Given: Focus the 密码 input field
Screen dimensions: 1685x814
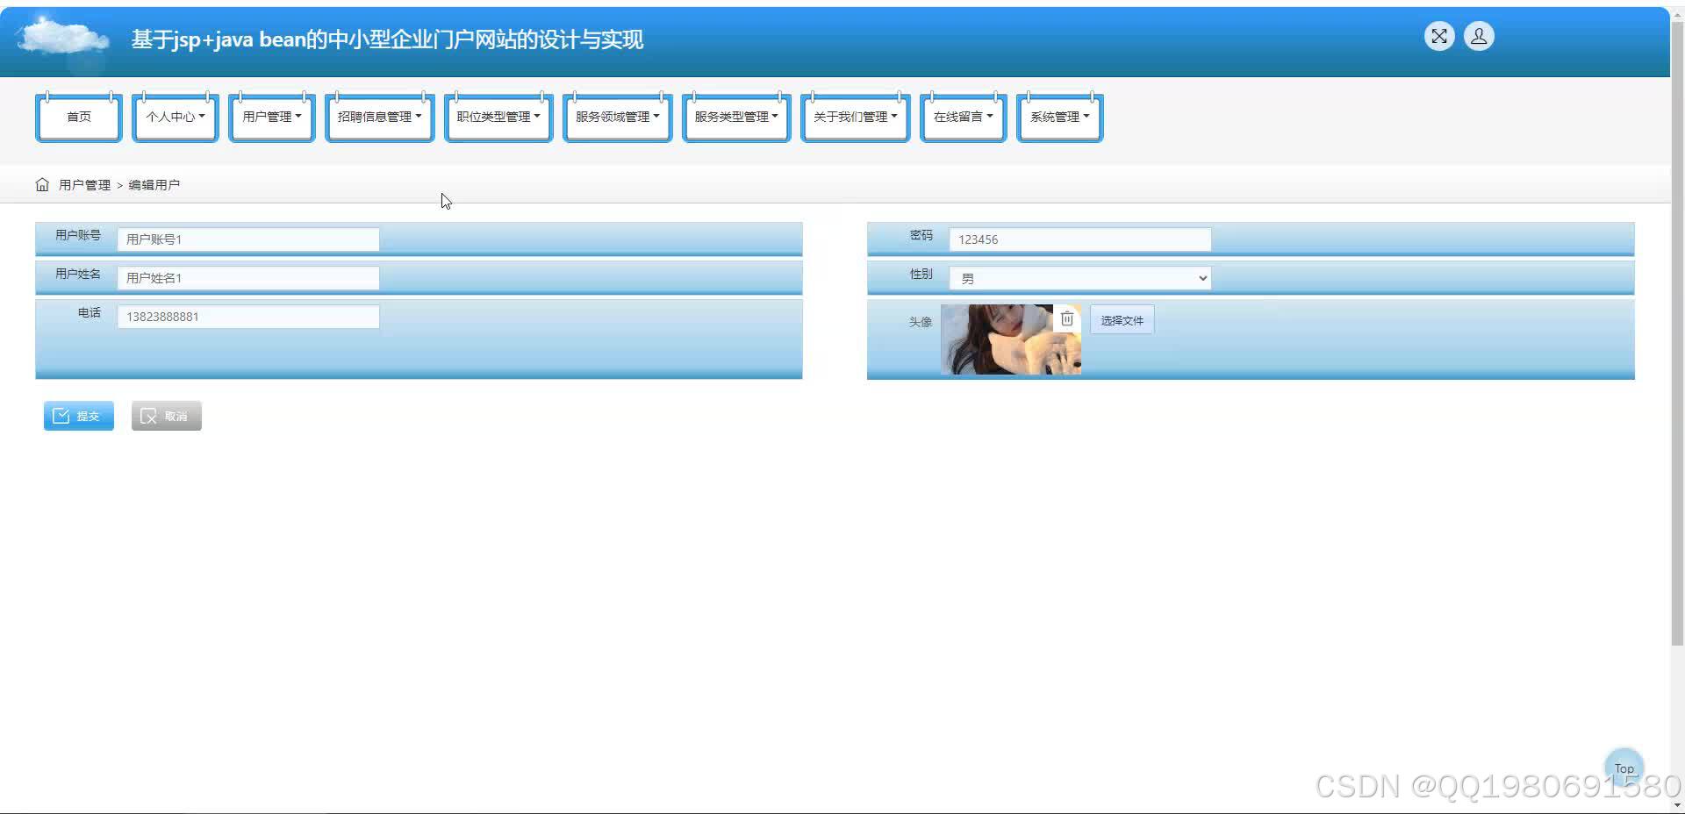Looking at the screenshot, I should (x=1080, y=239).
